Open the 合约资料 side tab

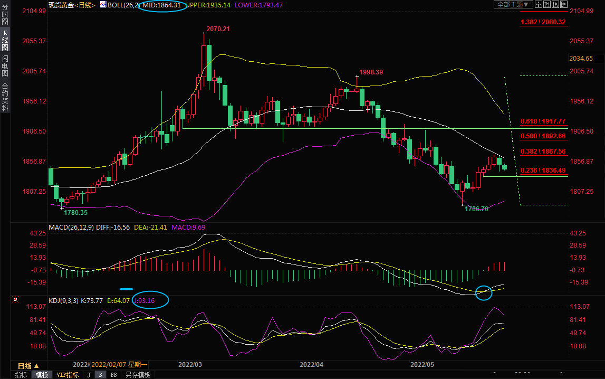(5, 97)
